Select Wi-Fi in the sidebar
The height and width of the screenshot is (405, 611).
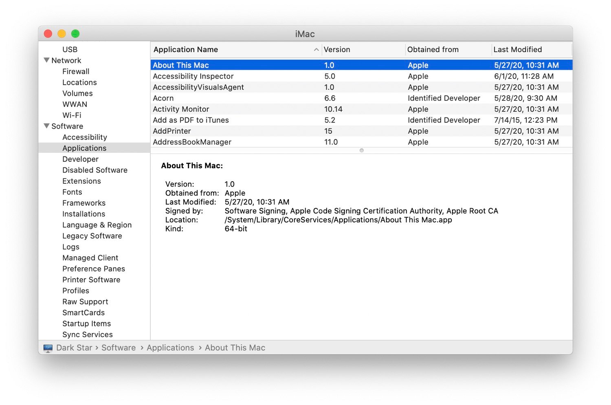coord(71,115)
